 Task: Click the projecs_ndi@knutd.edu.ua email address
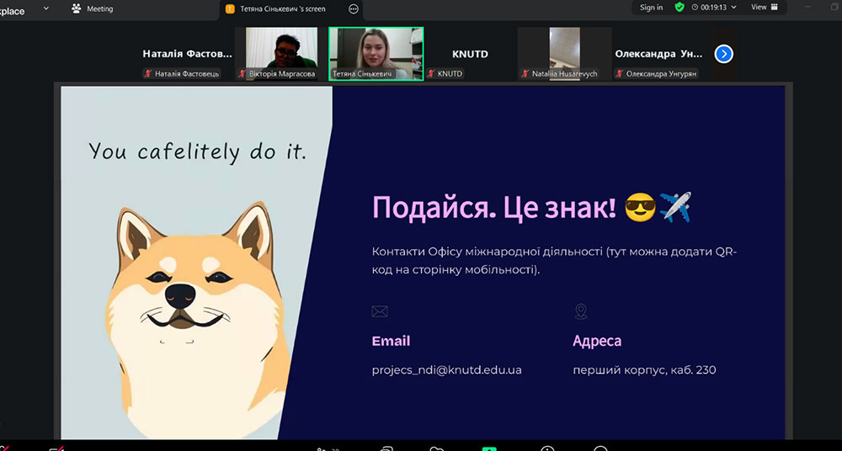click(x=446, y=369)
